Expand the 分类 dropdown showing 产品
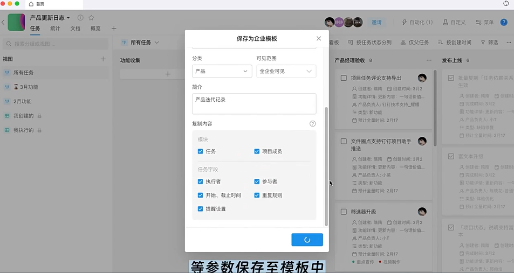 tap(222, 71)
